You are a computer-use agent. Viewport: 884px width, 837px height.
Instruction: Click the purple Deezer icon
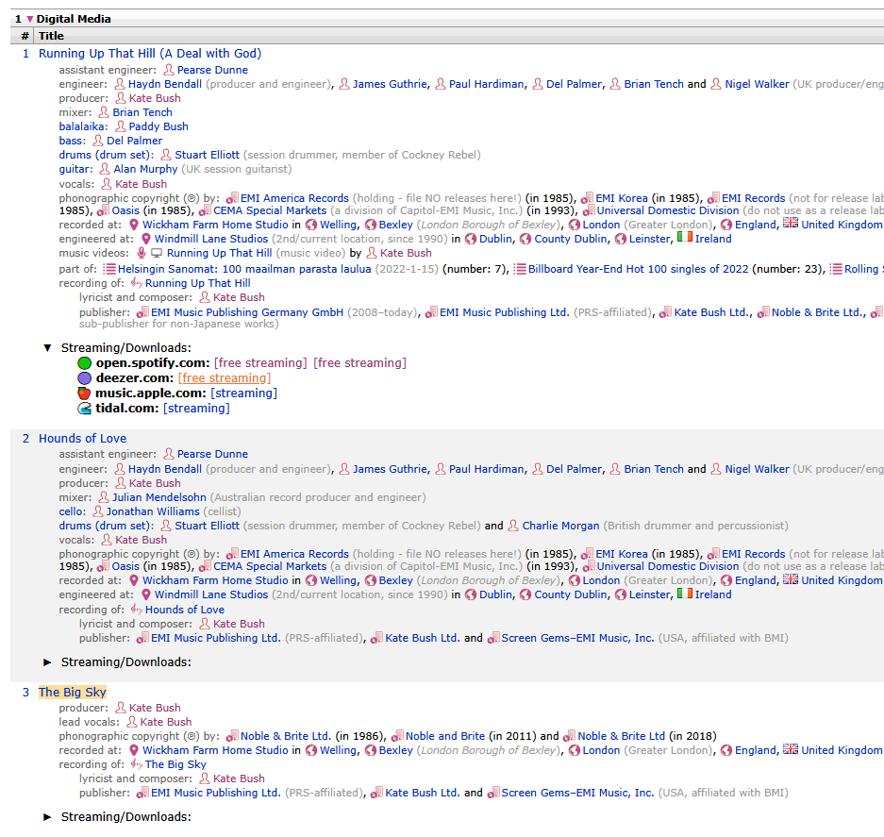coord(85,378)
